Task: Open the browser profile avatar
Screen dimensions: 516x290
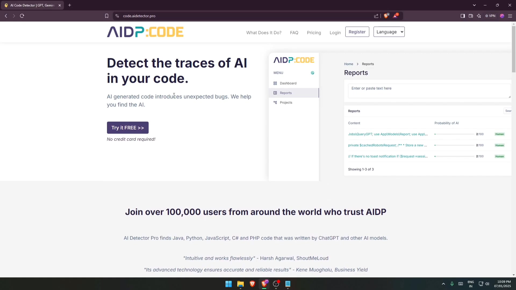Action: (x=502, y=16)
